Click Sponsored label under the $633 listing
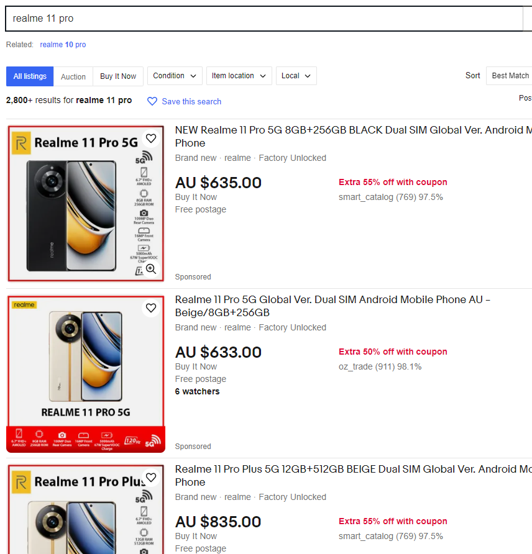The width and height of the screenshot is (532, 554). click(193, 447)
